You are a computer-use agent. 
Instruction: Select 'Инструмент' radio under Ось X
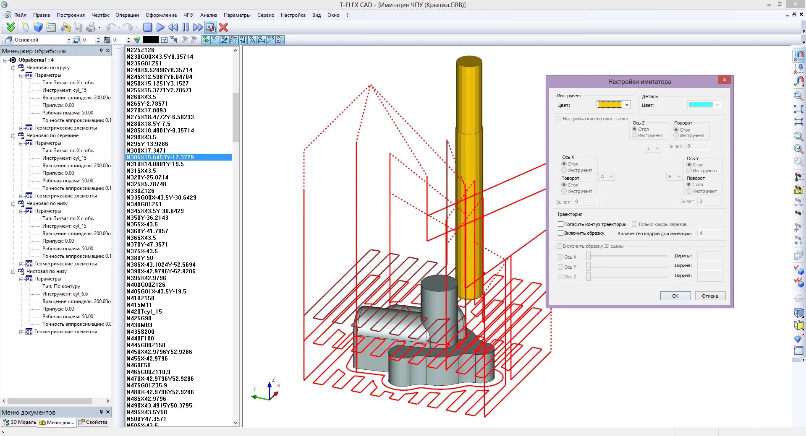(x=564, y=170)
